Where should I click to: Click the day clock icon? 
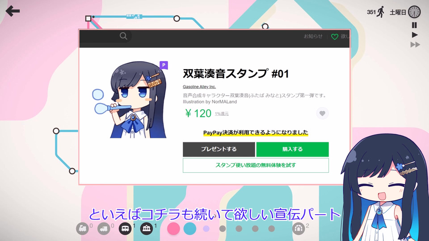(x=414, y=12)
